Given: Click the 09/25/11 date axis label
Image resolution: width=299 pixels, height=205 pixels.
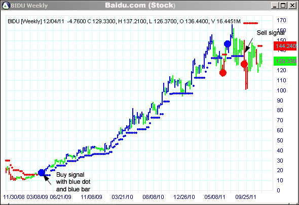Looking at the screenshot, I should 246,197.
